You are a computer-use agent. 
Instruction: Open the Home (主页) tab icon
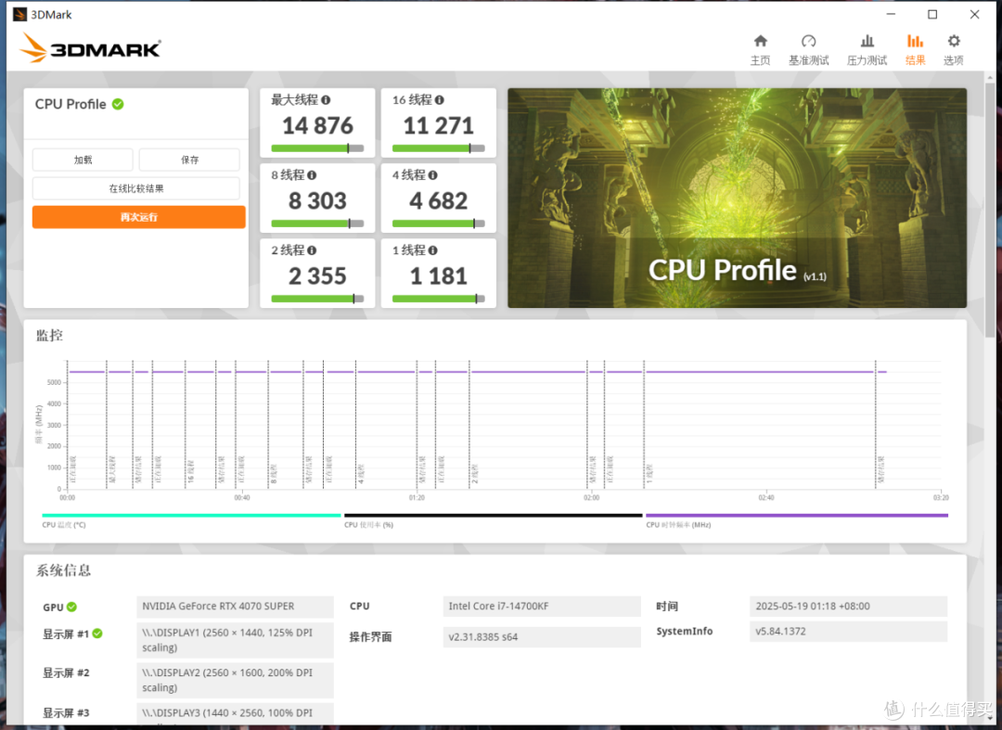tap(761, 42)
